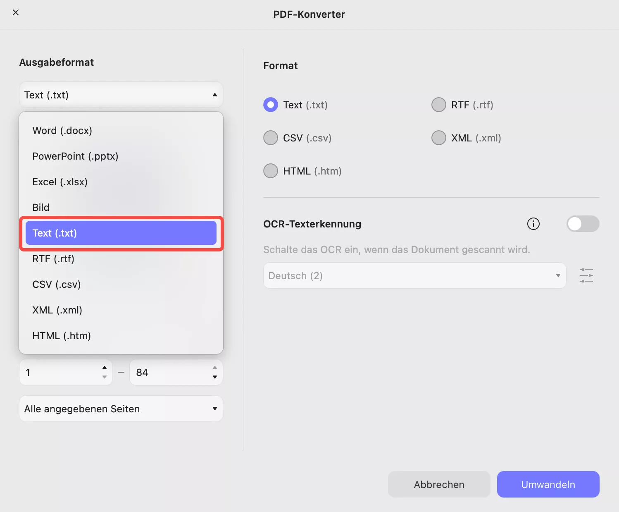This screenshot has height=512, width=619.
Task: Select Word (.docx) from the format list
Action: (x=62, y=130)
